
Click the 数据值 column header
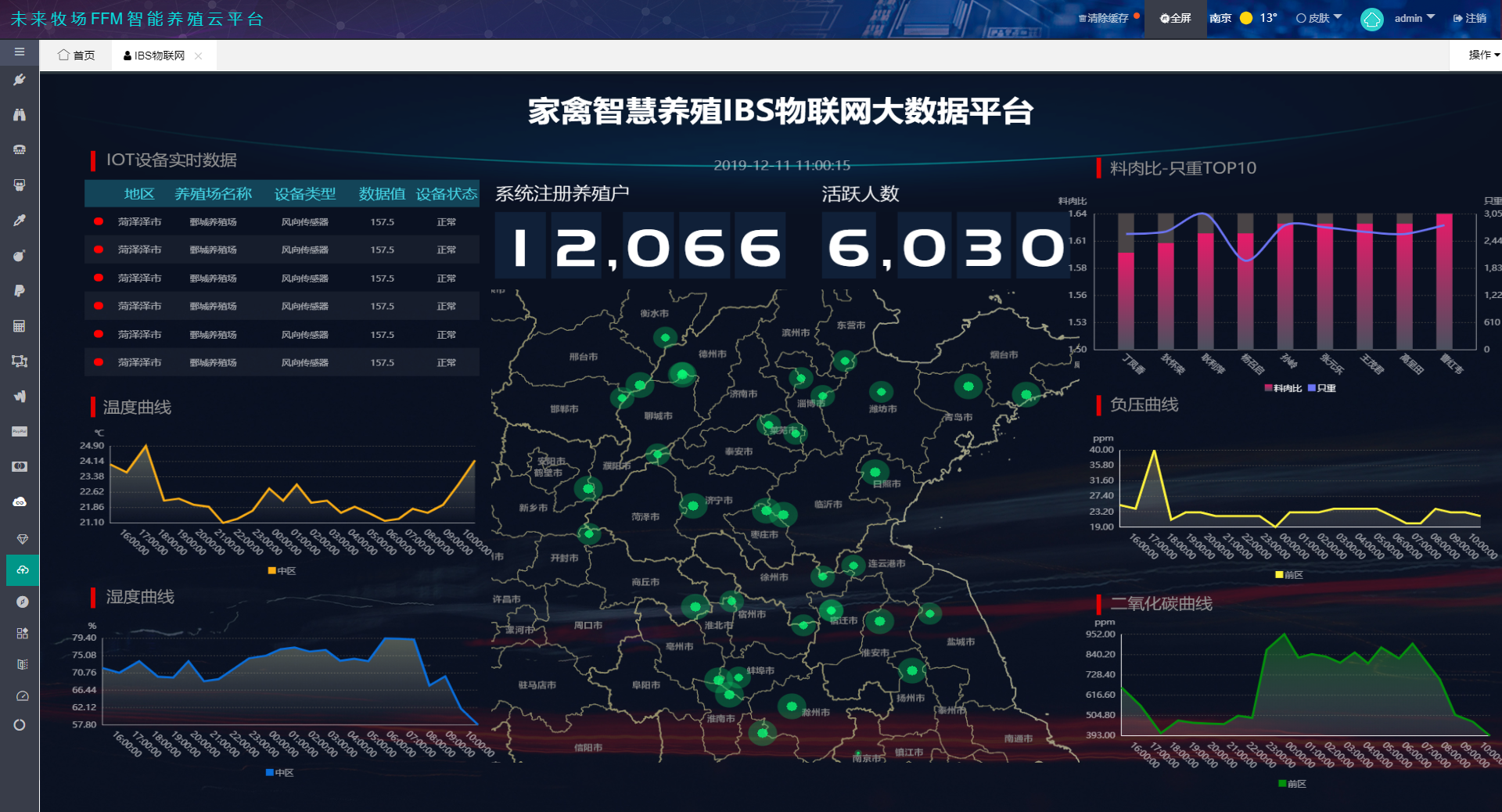point(382,194)
